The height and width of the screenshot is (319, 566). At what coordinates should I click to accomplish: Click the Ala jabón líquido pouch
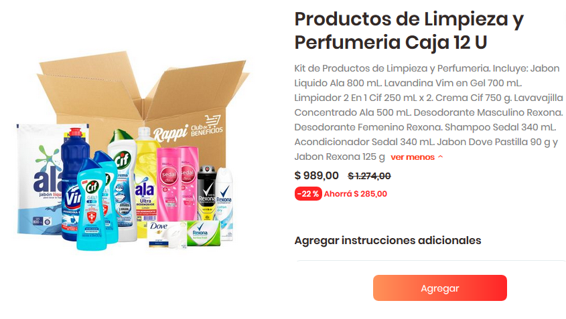coord(39,179)
